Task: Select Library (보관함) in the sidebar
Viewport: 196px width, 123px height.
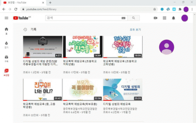Action: point(6,72)
